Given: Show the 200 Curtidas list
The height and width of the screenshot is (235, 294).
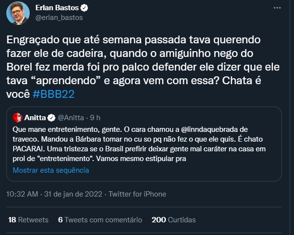Looking at the screenshot, I should (173, 220).
